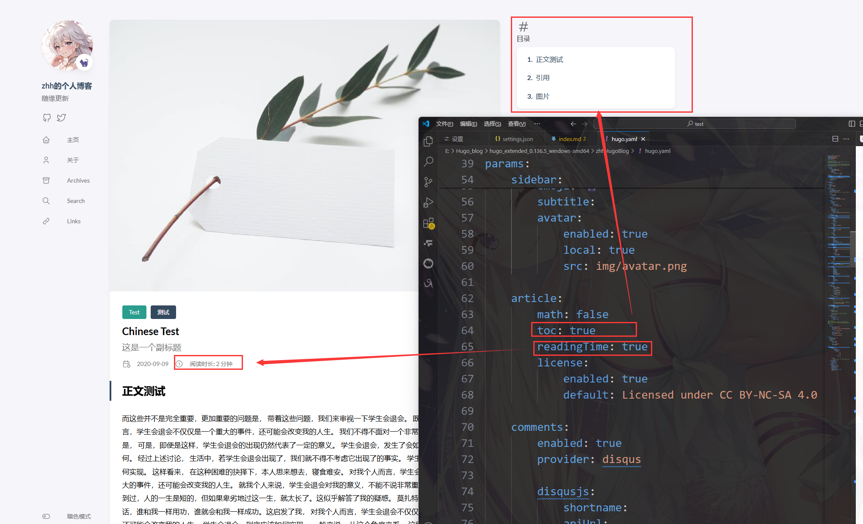Open the Archives page link
863x524 pixels.
coord(78,180)
